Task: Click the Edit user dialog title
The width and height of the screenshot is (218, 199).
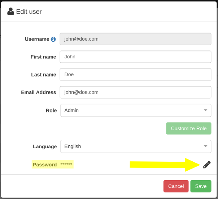Action: 29,12
